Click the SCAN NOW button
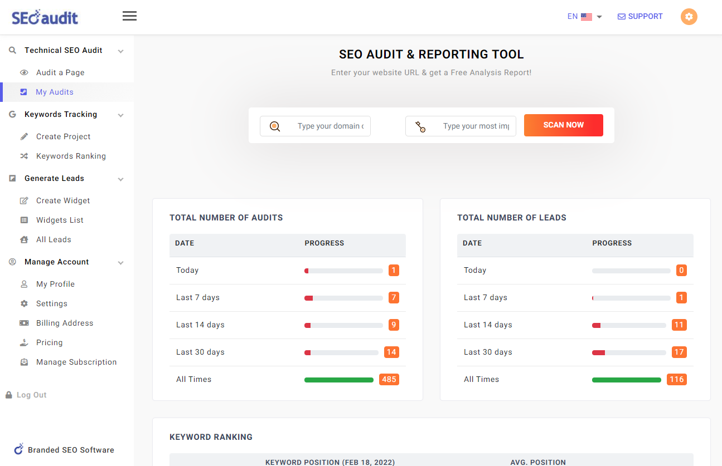722x466 pixels. click(563, 125)
